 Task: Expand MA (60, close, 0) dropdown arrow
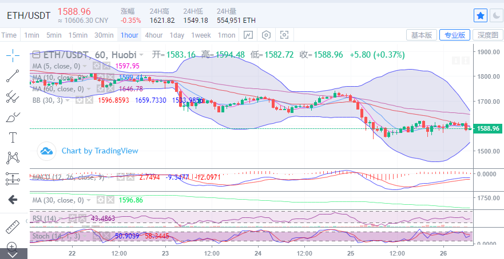pyautogui.click(x=89, y=89)
